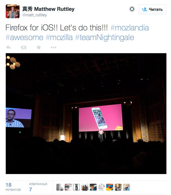Click the Читать follow button
This screenshot has height=195, width=171.
152,9
